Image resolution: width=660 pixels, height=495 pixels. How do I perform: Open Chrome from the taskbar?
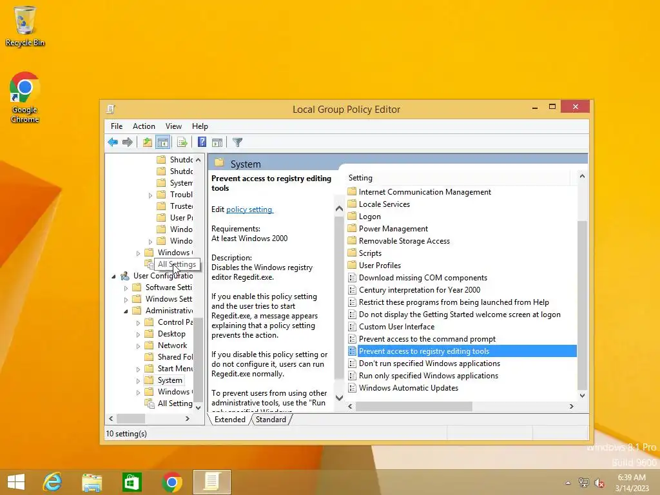pos(171,482)
